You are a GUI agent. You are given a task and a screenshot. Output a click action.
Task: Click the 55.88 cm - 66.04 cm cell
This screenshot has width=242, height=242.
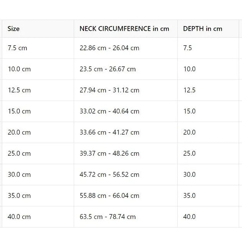[109, 196]
